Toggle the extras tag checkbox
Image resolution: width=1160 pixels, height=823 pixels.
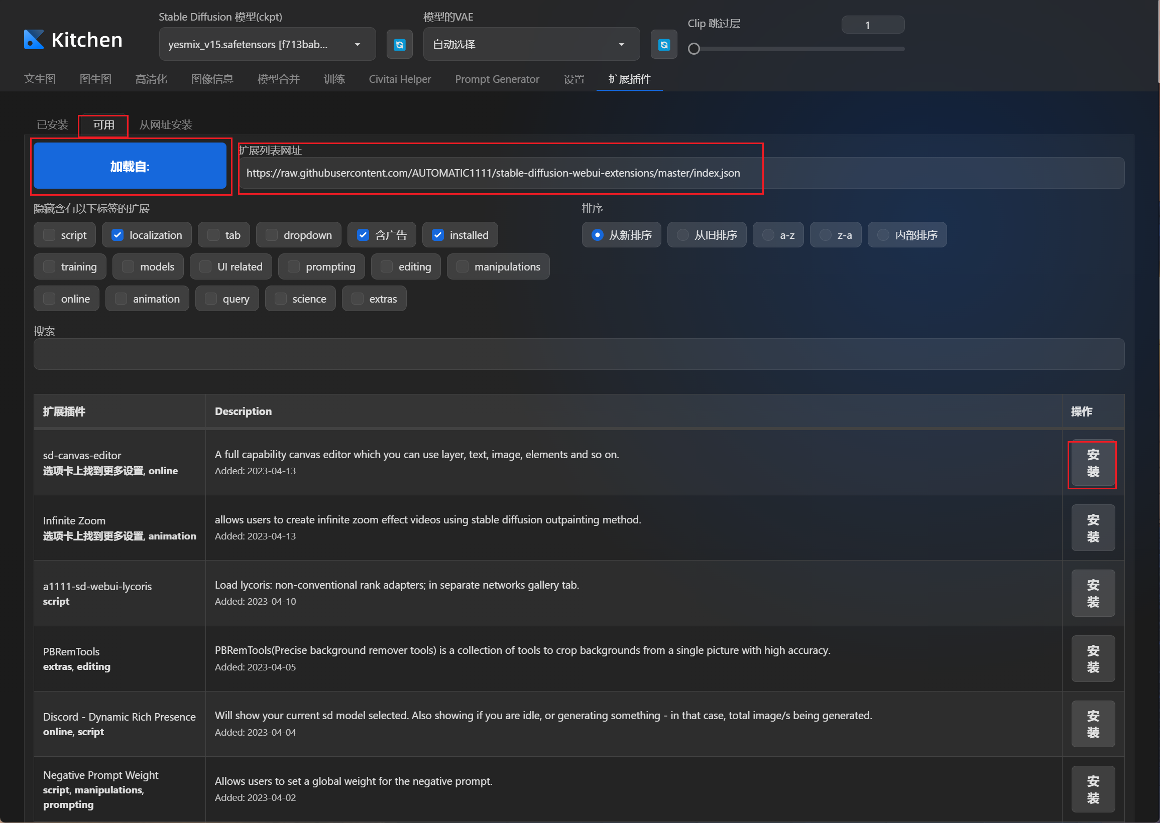coord(358,299)
